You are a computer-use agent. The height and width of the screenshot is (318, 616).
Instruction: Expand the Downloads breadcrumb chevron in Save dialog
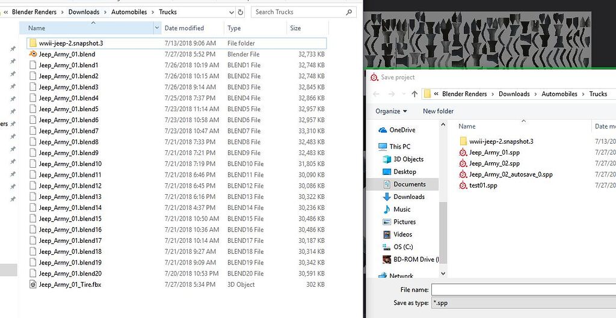click(536, 94)
